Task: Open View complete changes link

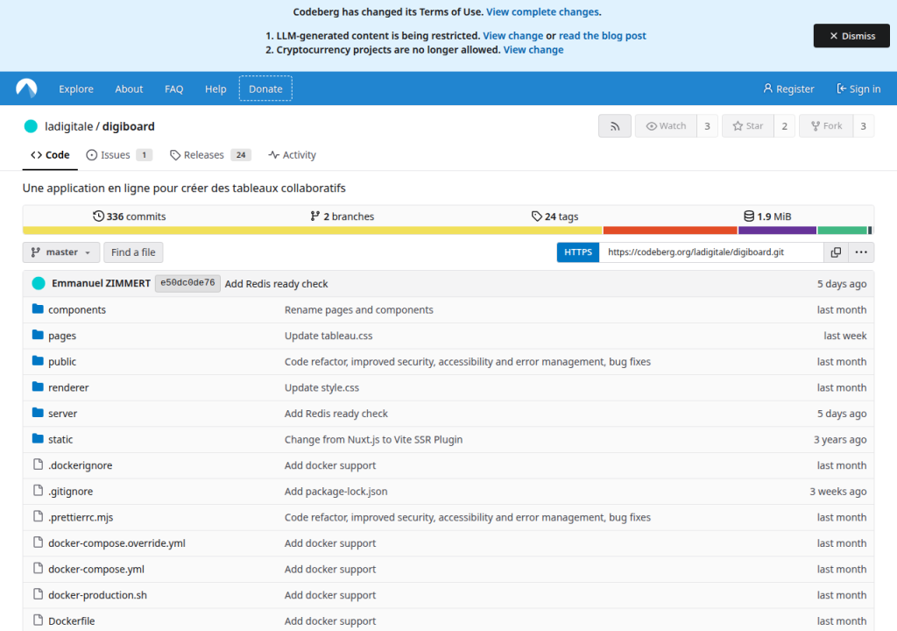Action: point(542,11)
